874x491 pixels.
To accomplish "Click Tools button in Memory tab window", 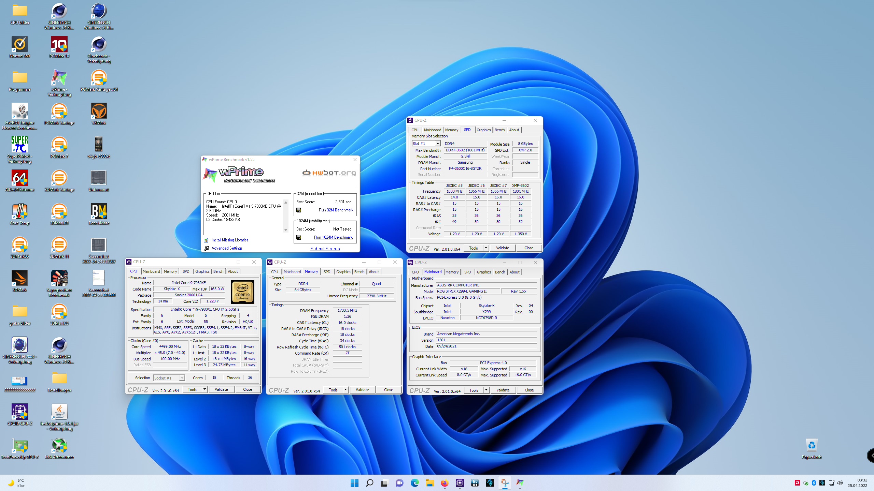I will point(333,390).
